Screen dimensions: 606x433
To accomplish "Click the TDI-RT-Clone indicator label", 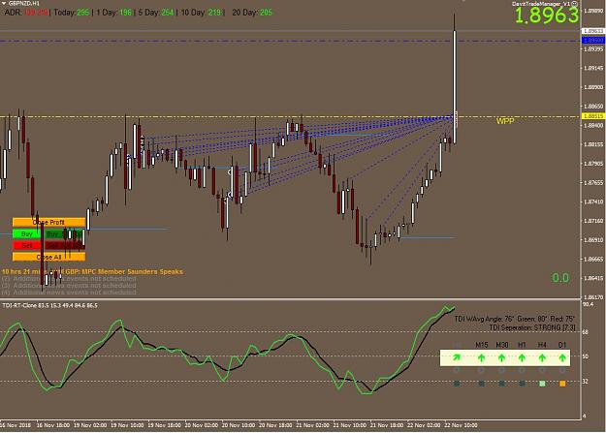I will point(49,305).
